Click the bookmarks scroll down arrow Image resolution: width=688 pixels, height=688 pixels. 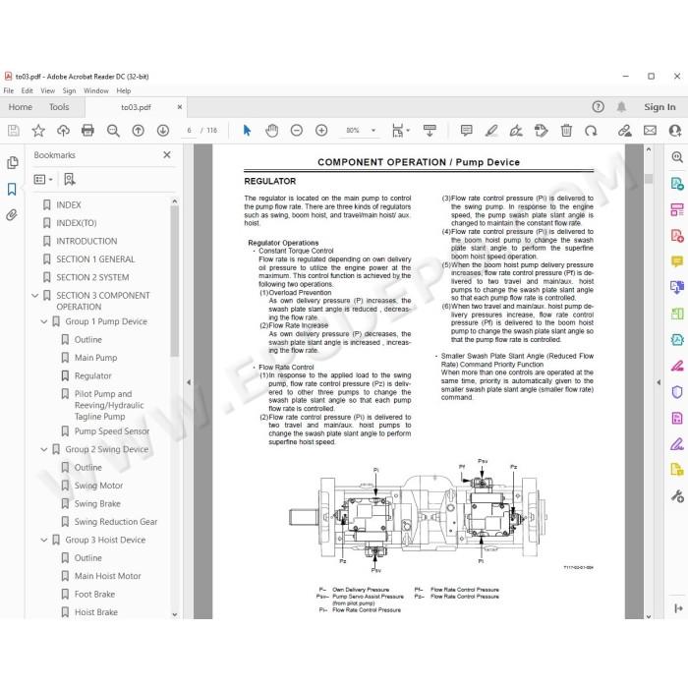175,614
